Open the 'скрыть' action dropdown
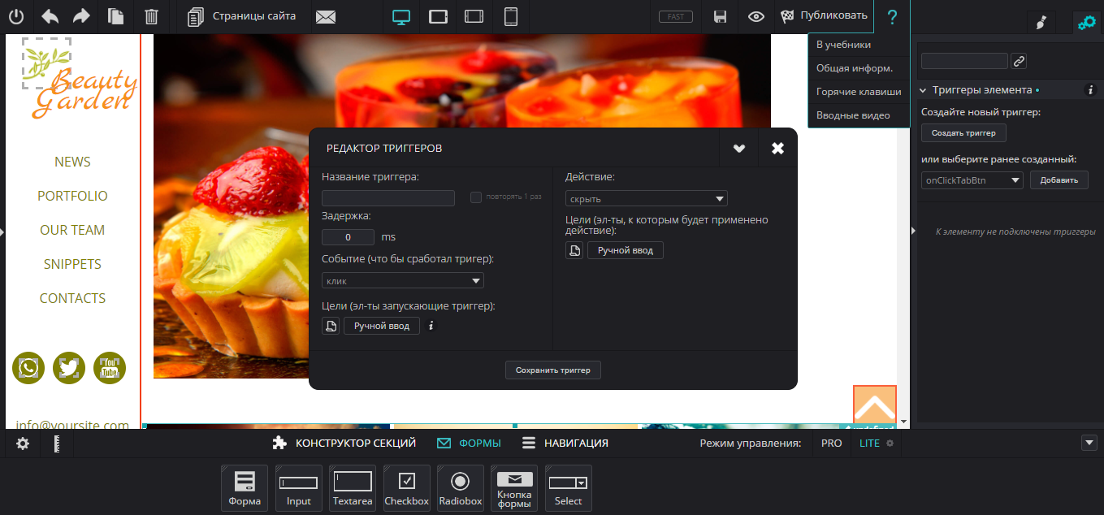This screenshot has width=1104, height=515. click(647, 199)
